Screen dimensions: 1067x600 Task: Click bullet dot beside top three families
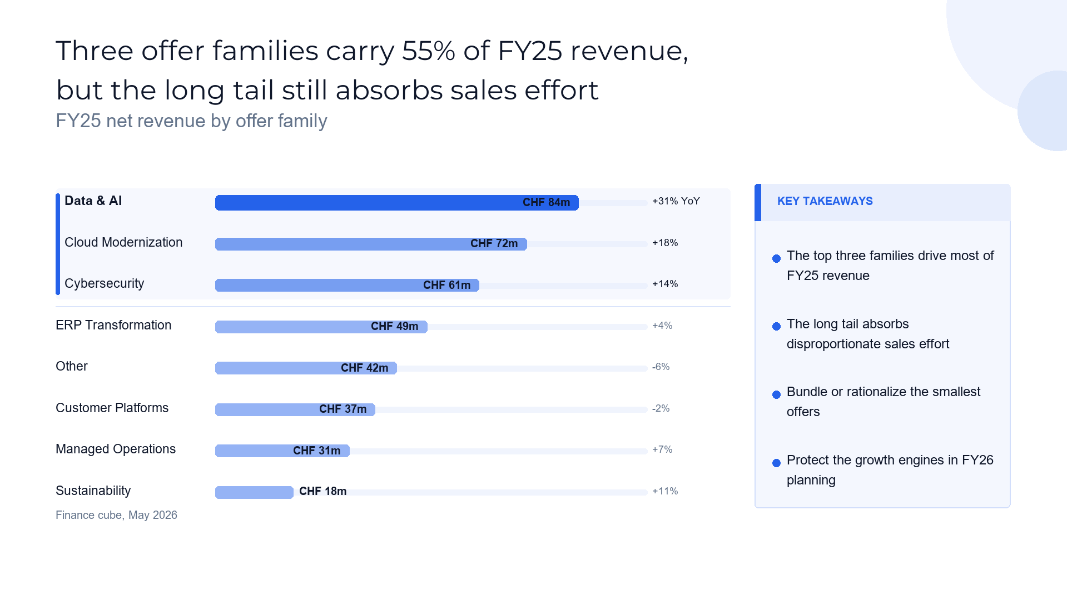pos(776,258)
